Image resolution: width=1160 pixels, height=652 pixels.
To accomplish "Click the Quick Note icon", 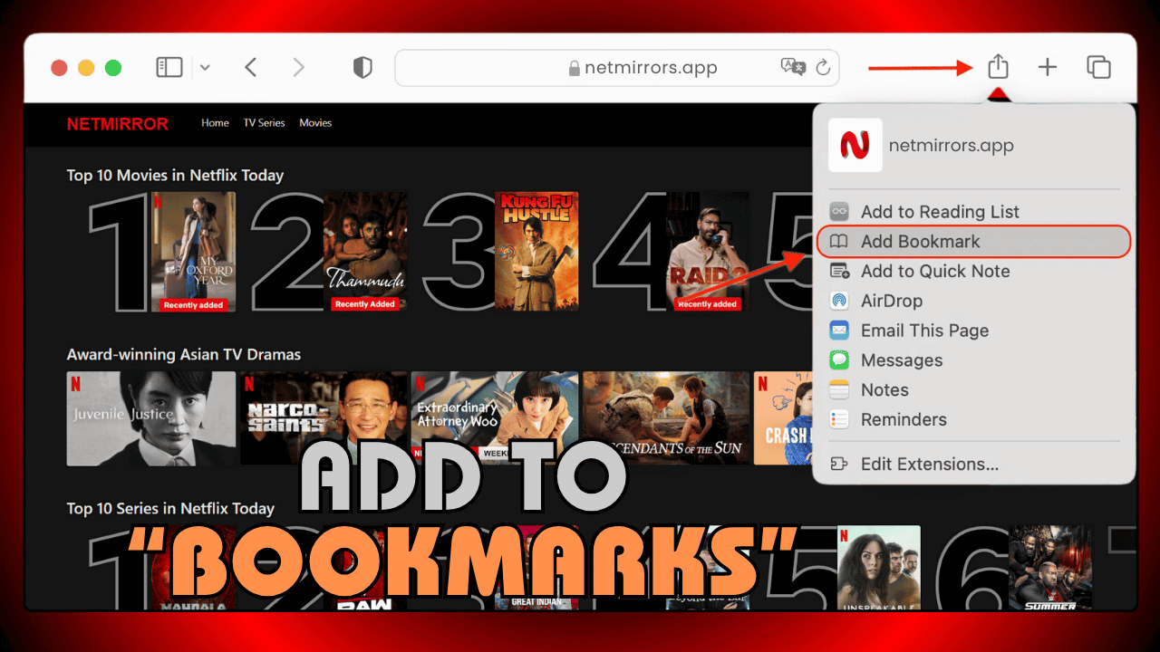I will (x=839, y=272).
